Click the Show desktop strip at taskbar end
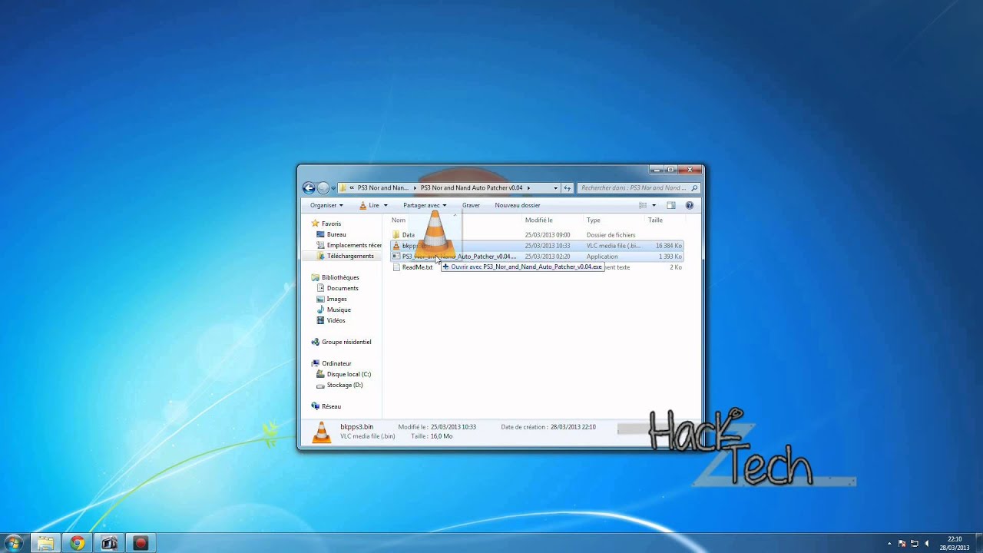This screenshot has width=983, height=553. click(978, 543)
